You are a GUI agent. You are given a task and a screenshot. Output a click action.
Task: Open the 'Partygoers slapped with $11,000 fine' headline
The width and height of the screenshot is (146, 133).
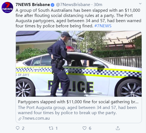coord(78,102)
